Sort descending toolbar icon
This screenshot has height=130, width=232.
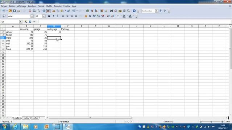point(96,11)
